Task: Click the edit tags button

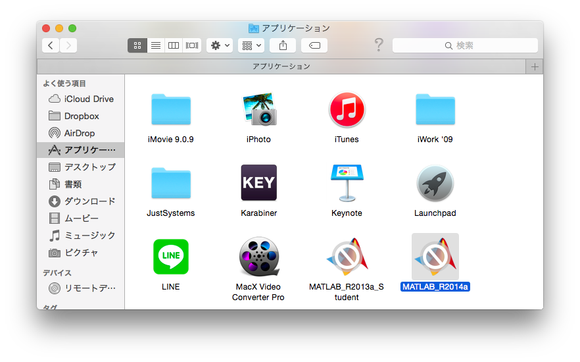Action: tap(314, 45)
